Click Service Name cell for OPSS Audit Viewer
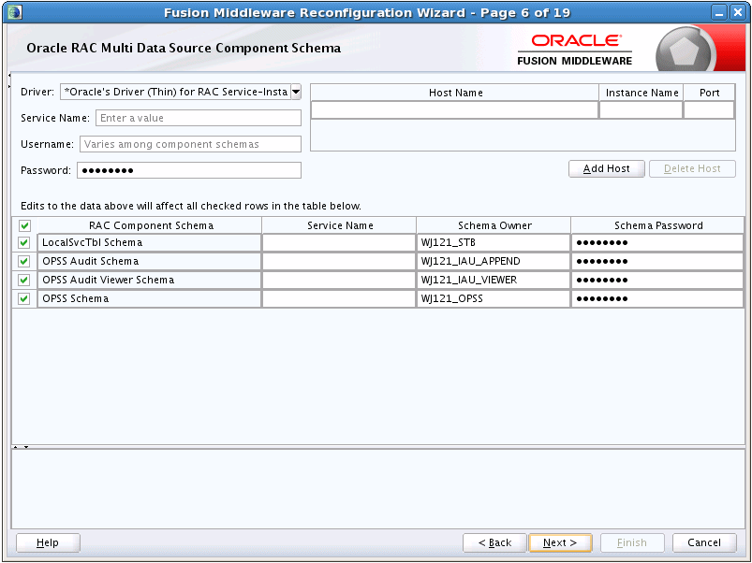Viewport: 752px width, 563px height. 339,280
